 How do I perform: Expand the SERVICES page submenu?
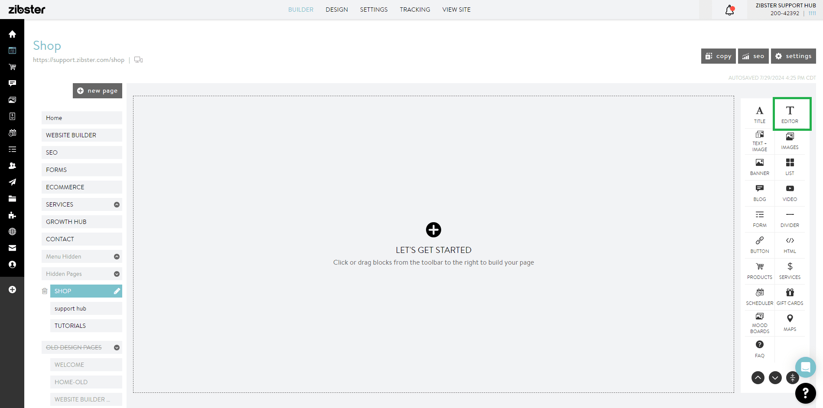tap(117, 204)
